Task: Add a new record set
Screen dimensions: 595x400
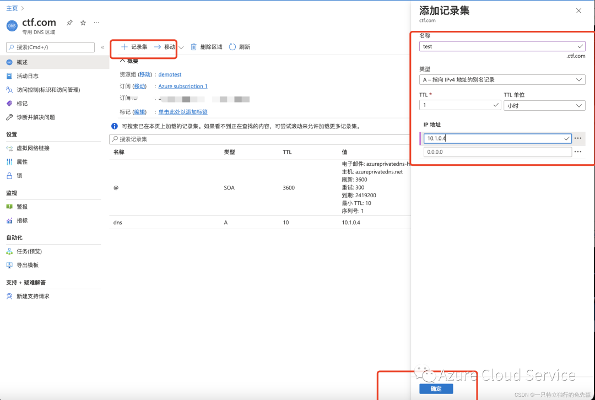Action: 134,47
